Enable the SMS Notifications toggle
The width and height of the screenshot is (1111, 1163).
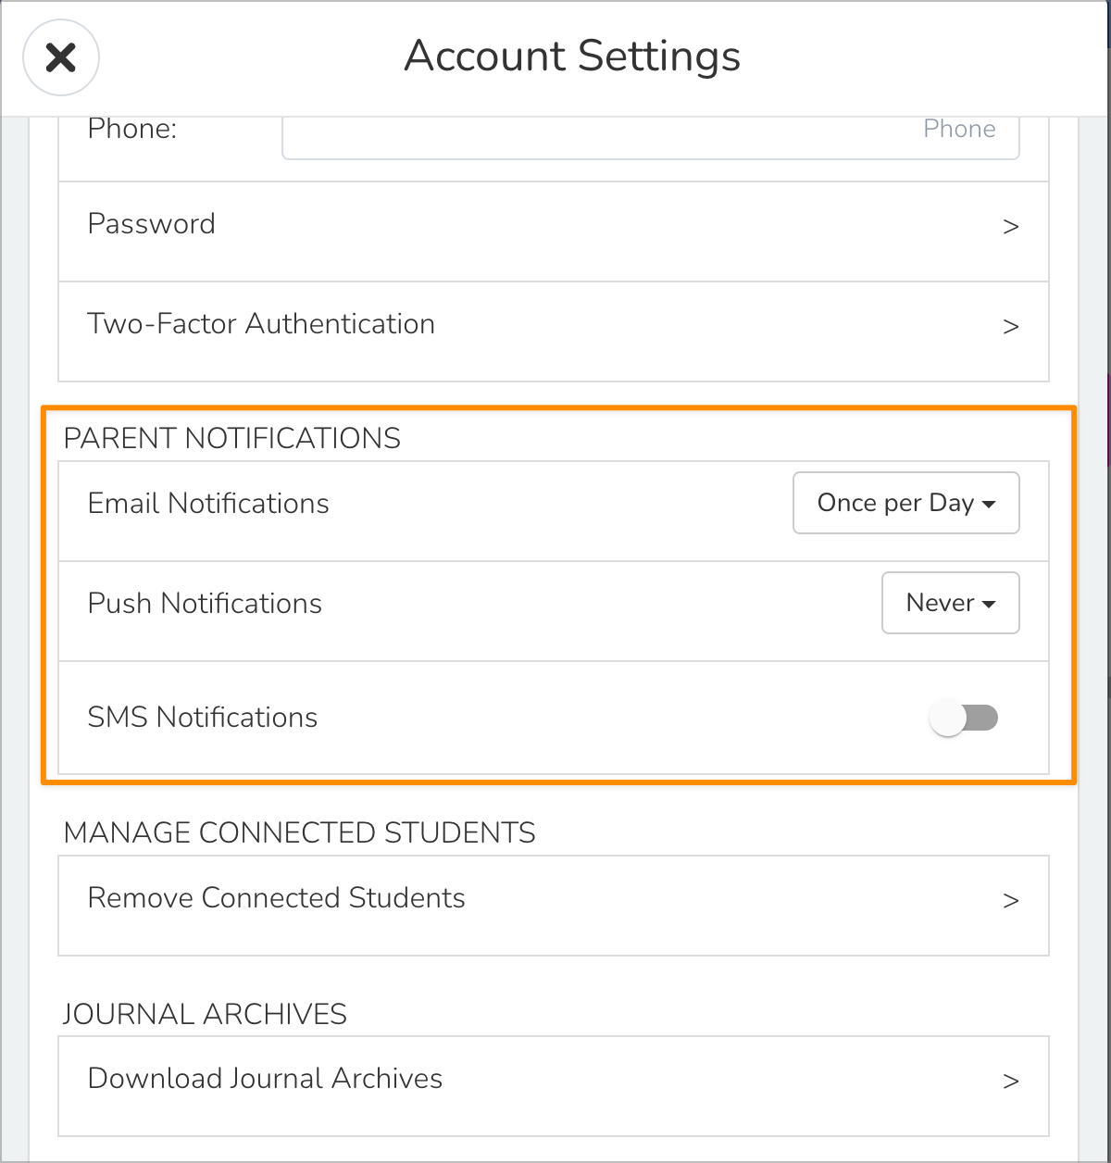[964, 718]
